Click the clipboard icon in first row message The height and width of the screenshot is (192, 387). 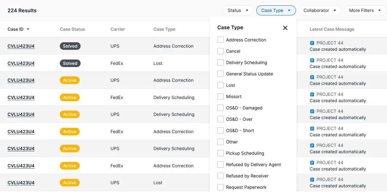(312, 43)
